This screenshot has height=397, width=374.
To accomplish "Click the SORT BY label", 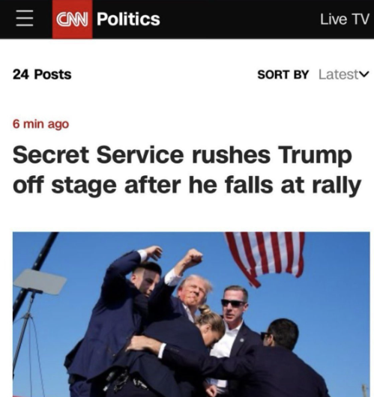I will click(283, 74).
